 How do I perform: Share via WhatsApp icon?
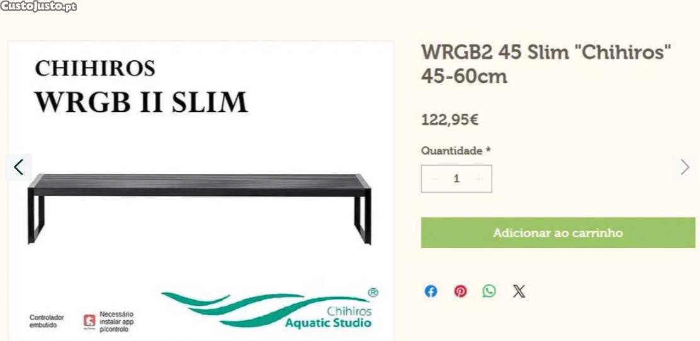coord(489,291)
